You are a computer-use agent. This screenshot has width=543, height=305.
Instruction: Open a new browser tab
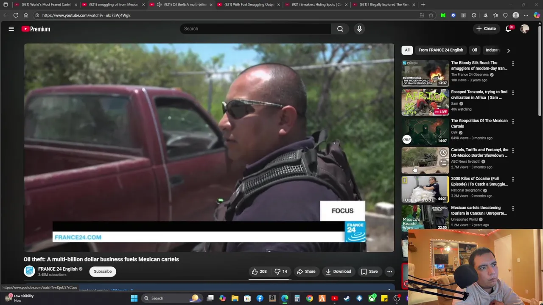click(x=423, y=5)
